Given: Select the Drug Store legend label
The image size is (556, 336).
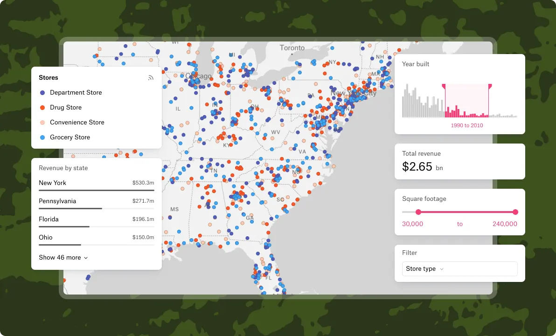Looking at the screenshot, I should pos(66,107).
